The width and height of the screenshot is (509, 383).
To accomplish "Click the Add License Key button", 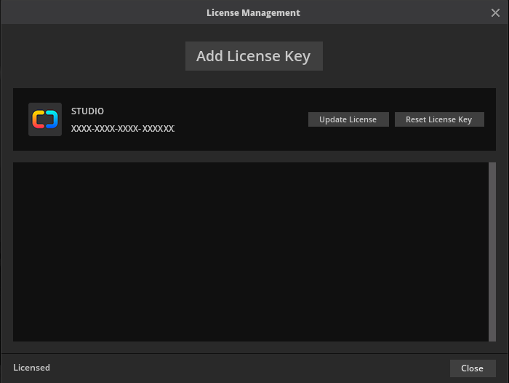I will [x=254, y=56].
